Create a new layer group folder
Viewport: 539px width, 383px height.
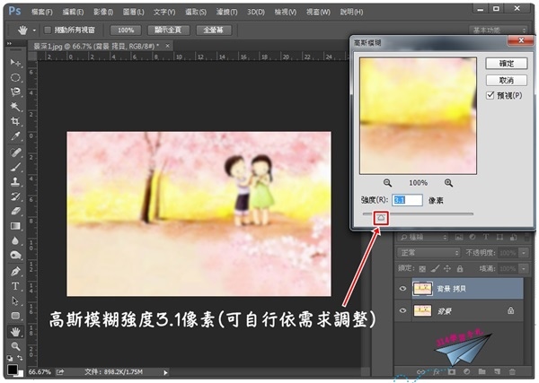pyautogui.click(x=482, y=371)
